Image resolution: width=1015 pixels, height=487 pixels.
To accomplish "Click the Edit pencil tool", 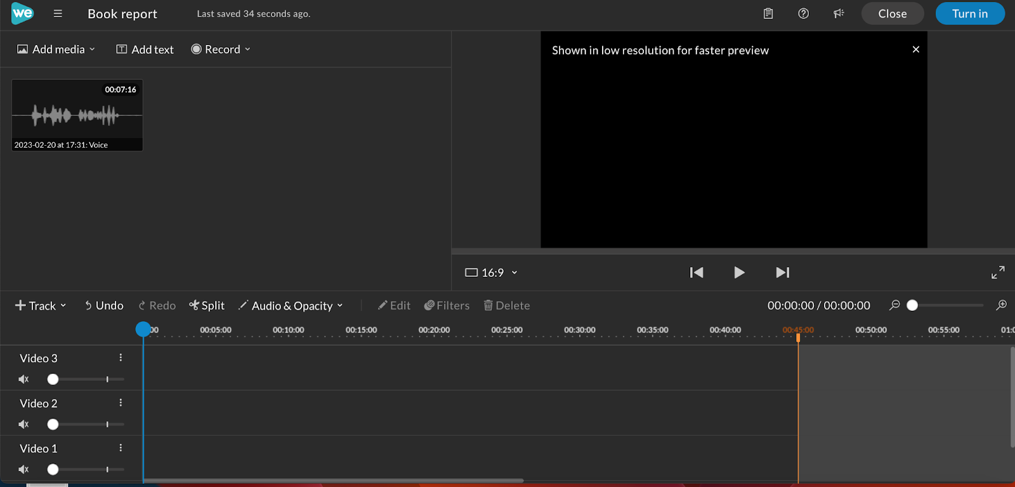I will point(394,306).
